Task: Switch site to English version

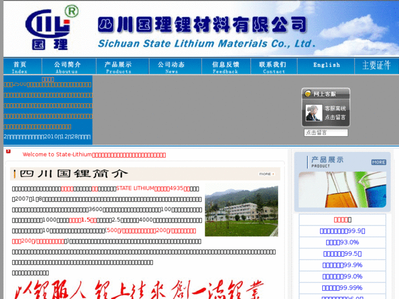Action: 326,65
